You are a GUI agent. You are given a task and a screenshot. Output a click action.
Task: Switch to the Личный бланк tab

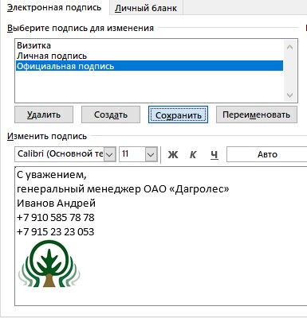(x=146, y=8)
